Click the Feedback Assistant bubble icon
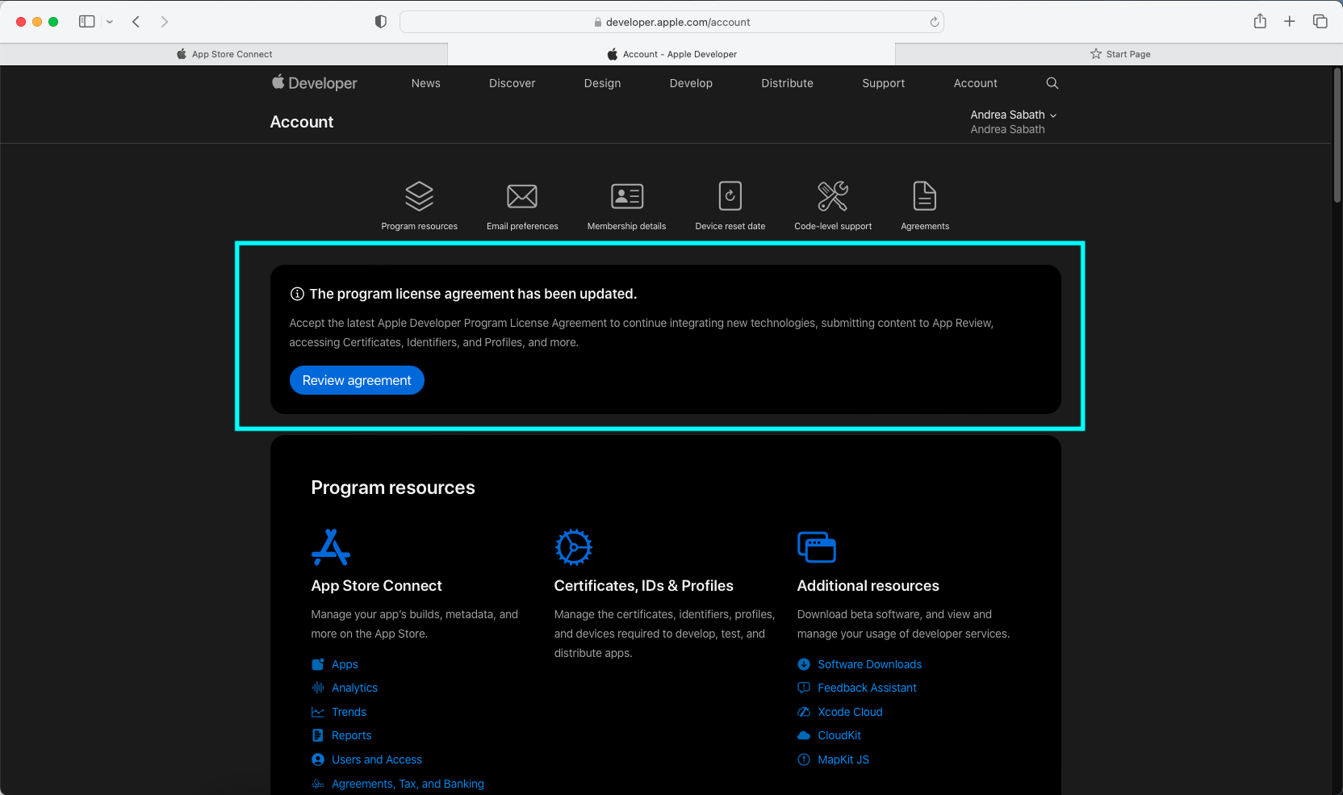1343x795 pixels. pyautogui.click(x=804, y=688)
